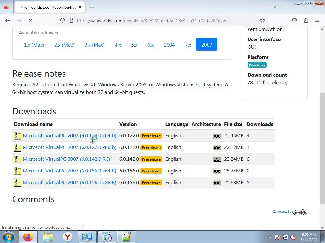
Task: Open the control panel taskbar item
Action: (x=87, y=237)
